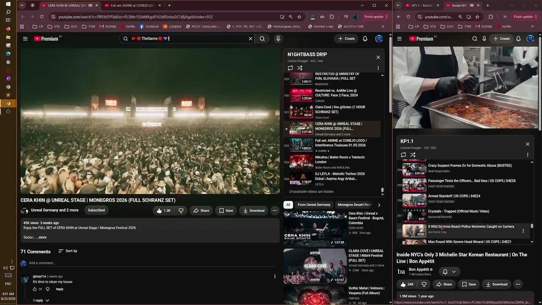The width and height of the screenshot is (542, 305).
Task: Open tab search dropdown in right browser window
Action: (x=398, y=6)
